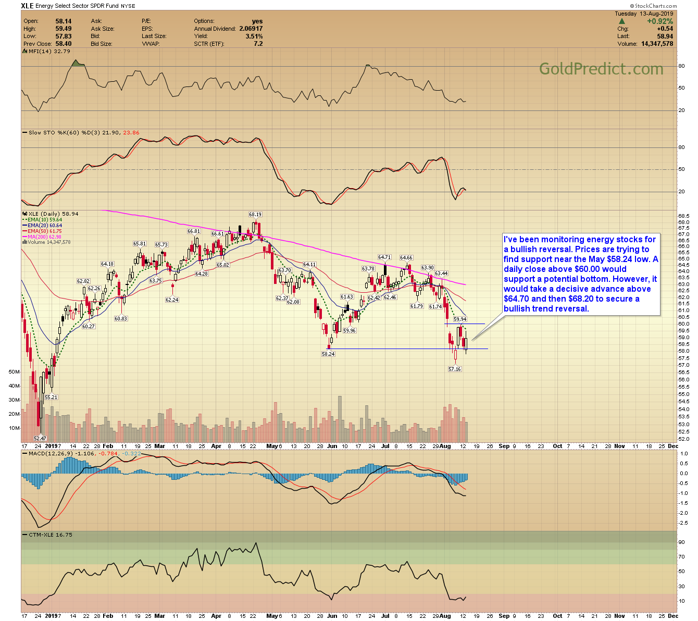Screen dimensions: 698x621
Task: Click the Options value yes
Action: coord(257,21)
